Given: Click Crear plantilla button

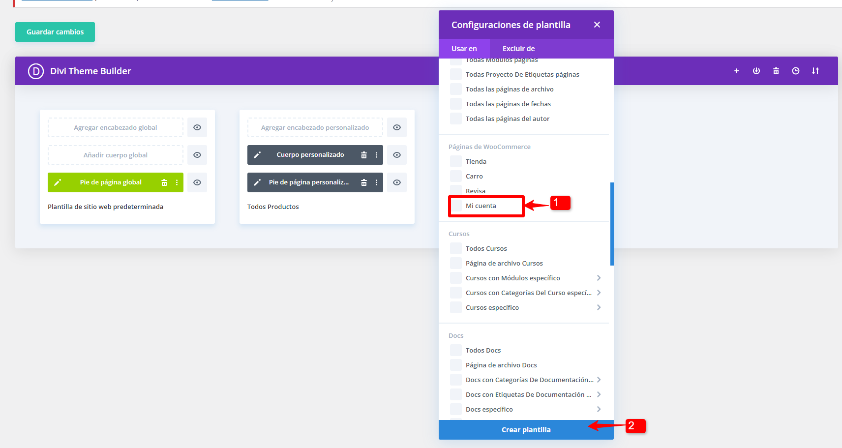Looking at the screenshot, I should pos(526,430).
